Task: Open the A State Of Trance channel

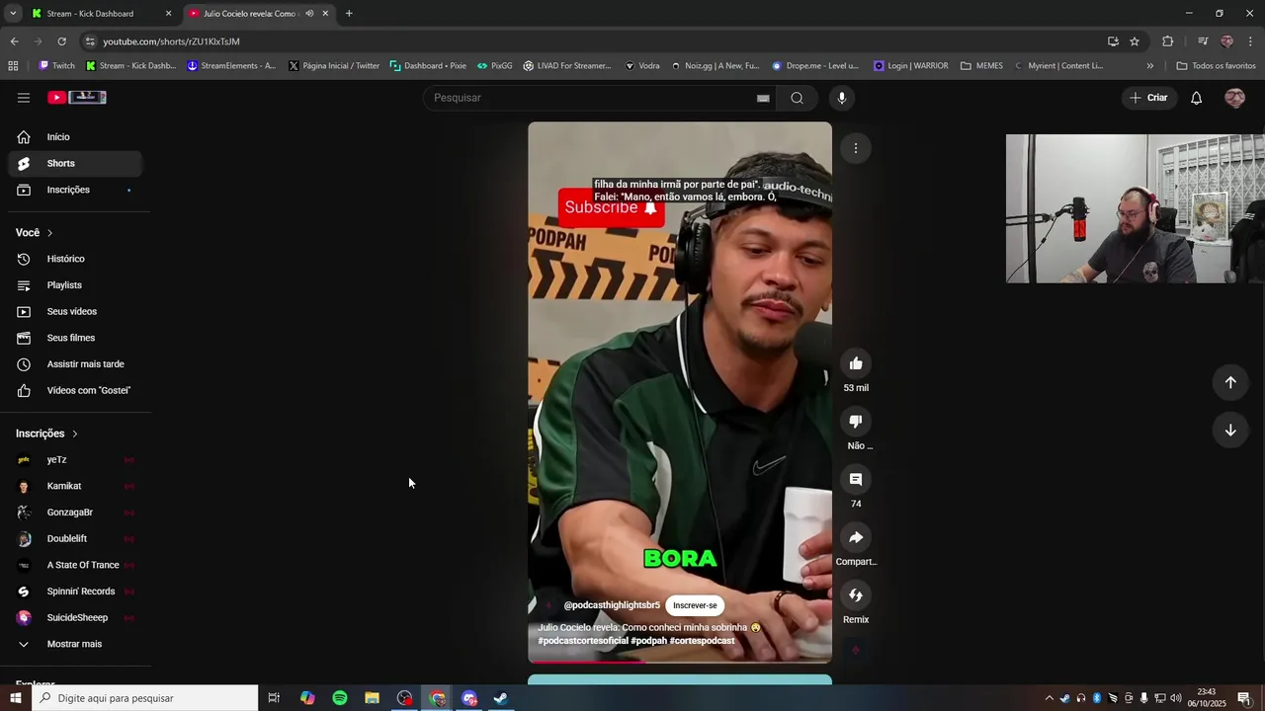Action: click(x=75, y=565)
